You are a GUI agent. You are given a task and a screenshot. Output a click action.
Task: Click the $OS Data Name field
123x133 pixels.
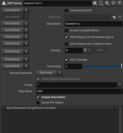click(x=79, y=91)
